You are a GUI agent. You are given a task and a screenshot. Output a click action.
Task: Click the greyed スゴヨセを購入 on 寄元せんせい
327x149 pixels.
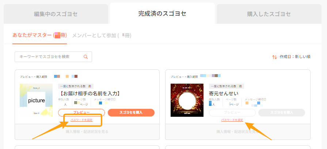point(282,112)
